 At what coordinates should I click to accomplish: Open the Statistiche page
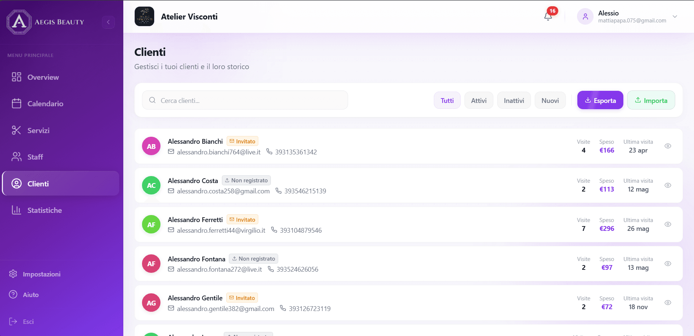coord(61,210)
